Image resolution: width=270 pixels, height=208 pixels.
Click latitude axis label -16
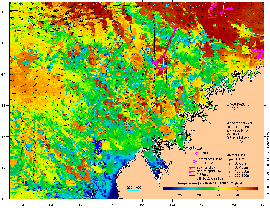[3, 137]
